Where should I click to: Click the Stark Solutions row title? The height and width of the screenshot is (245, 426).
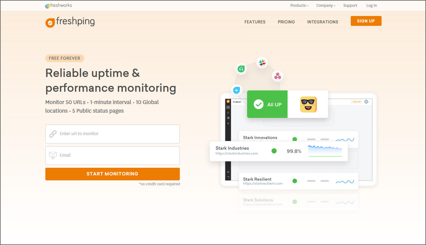258,200
